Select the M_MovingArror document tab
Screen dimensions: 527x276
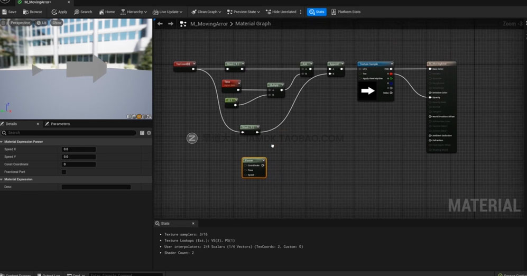(x=37, y=2)
